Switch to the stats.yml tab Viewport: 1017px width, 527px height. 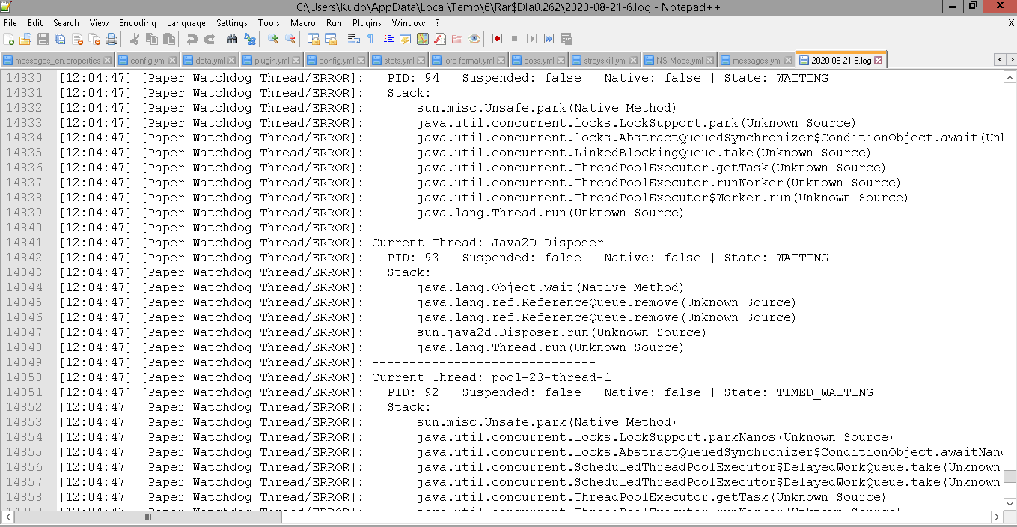coord(398,61)
